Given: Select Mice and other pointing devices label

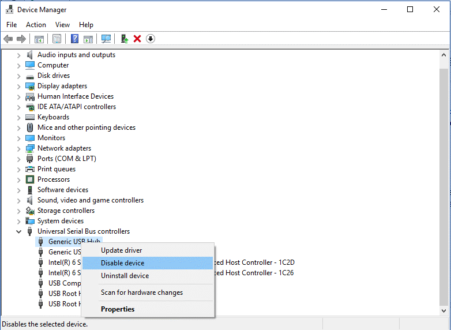Looking at the screenshot, I should [x=87, y=127].
